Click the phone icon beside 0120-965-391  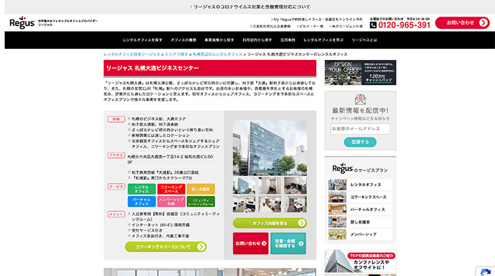[x=373, y=25]
